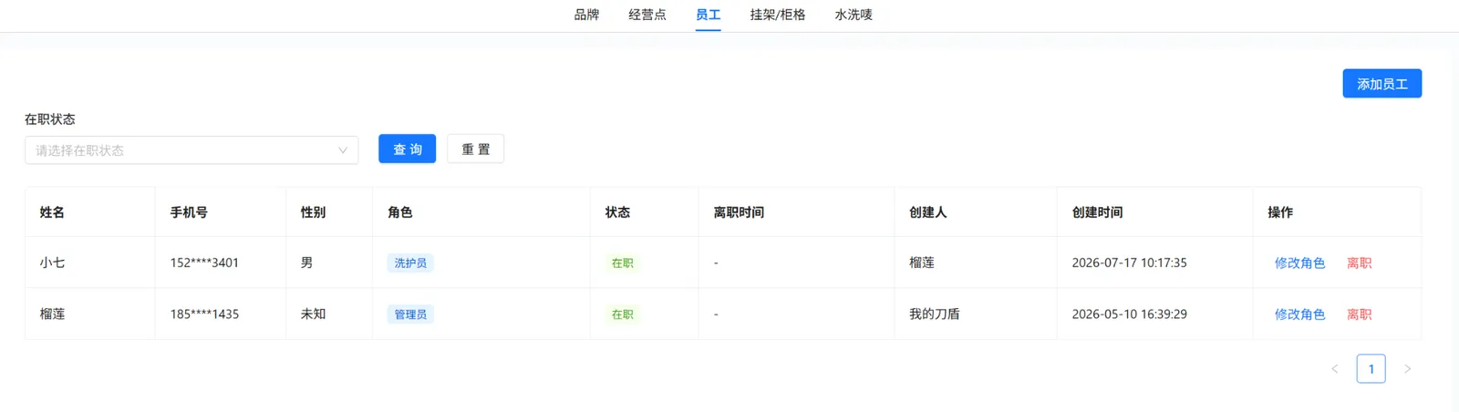Screen dimensions: 1459x412
Task: Open the 水洗唛 tab
Action: click(x=854, y=15)
